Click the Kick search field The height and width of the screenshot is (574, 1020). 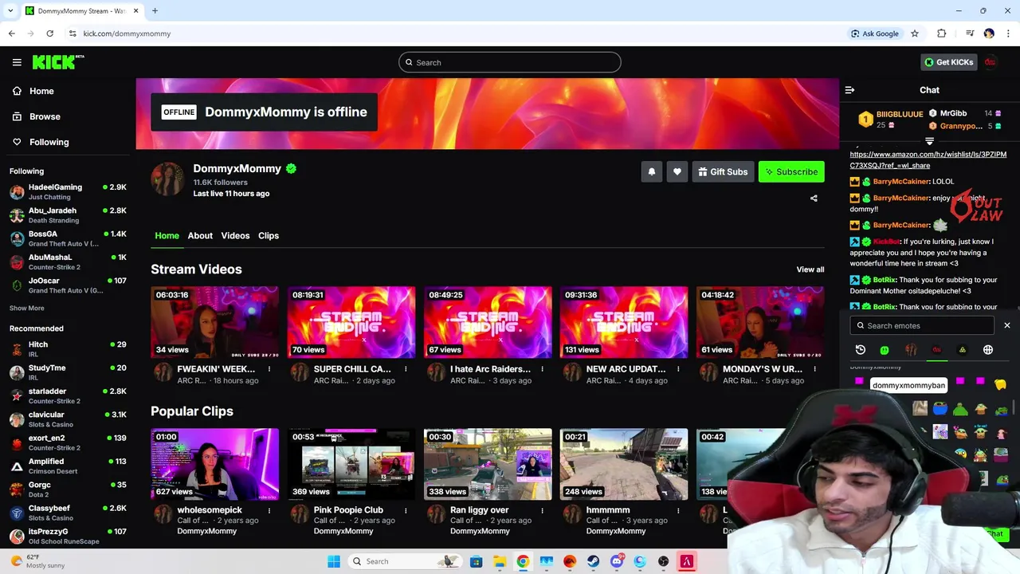[x=510, y=62]
